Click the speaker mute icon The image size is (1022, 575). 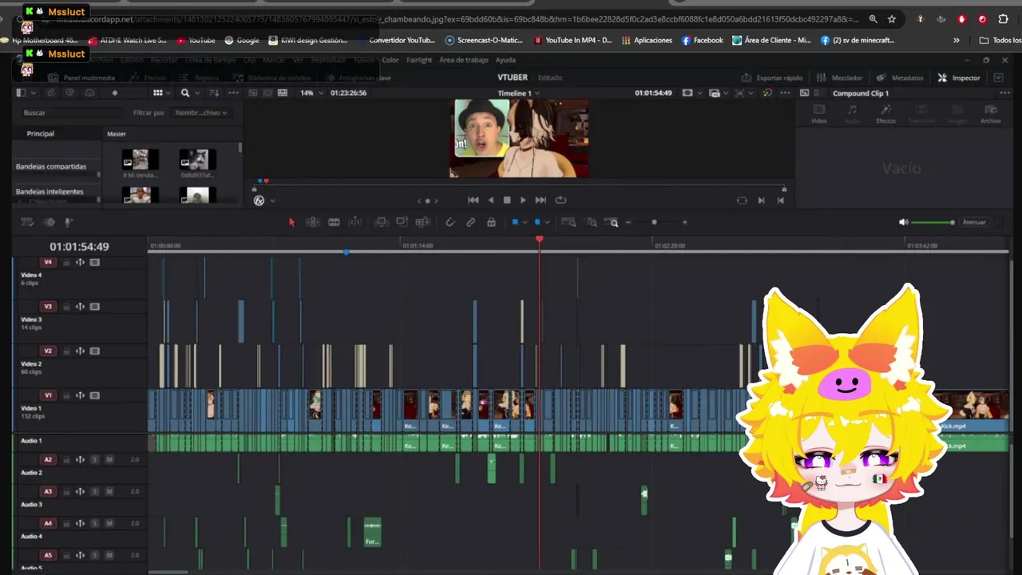pos(903,222)
